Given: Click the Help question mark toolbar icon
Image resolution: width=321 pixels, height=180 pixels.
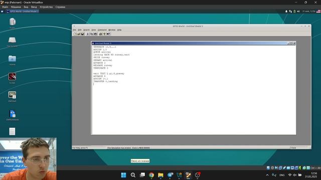Looking at the screenshot, I should coord(104,34).
